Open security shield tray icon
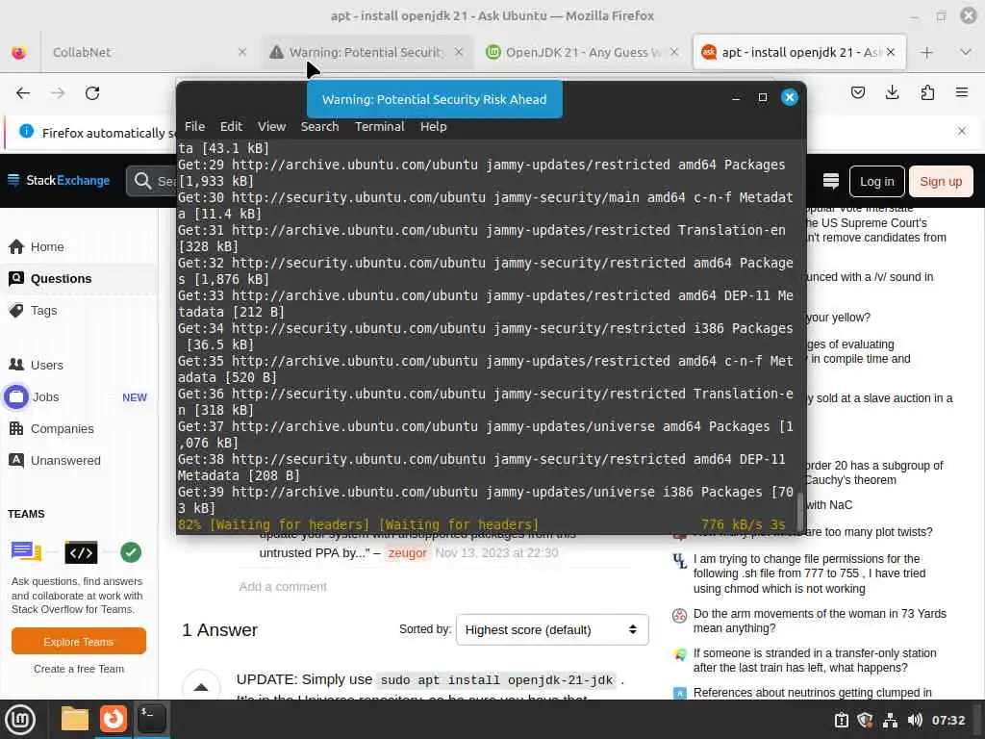This screenshot has width=985, height=739. 865,720
